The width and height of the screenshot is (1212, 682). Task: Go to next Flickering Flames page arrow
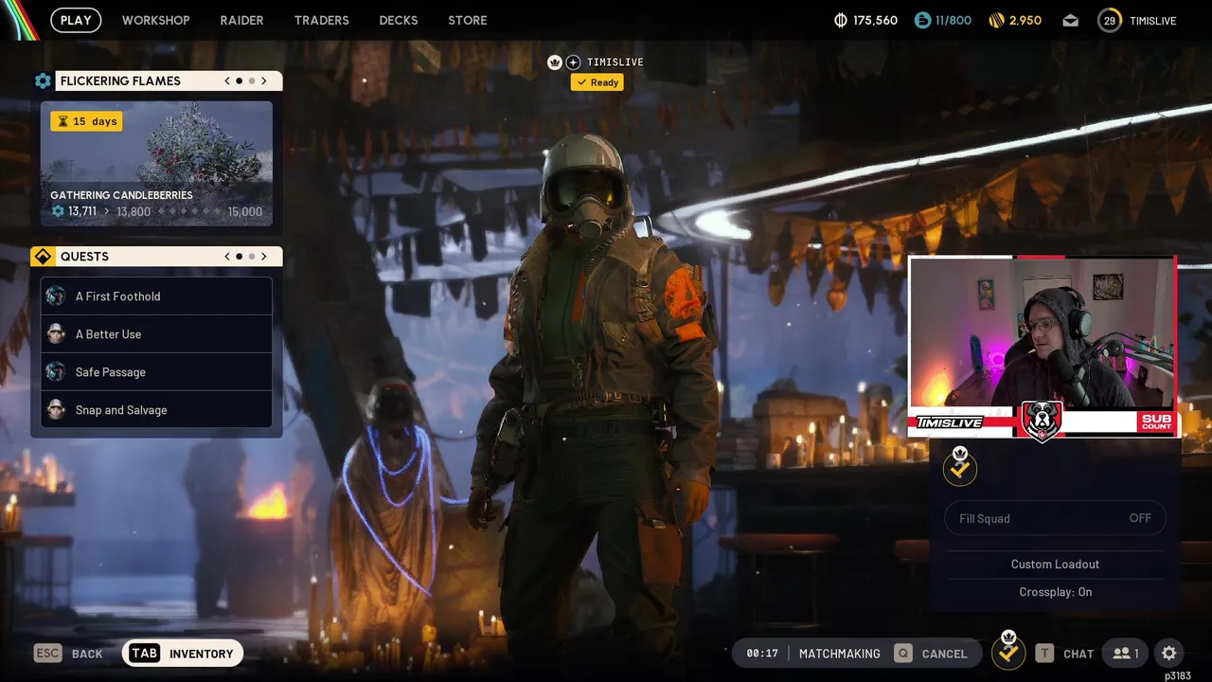264,81
